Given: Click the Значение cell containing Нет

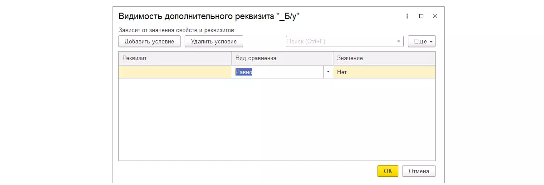Looking at the screenshot, I should [x=384, y=72].
